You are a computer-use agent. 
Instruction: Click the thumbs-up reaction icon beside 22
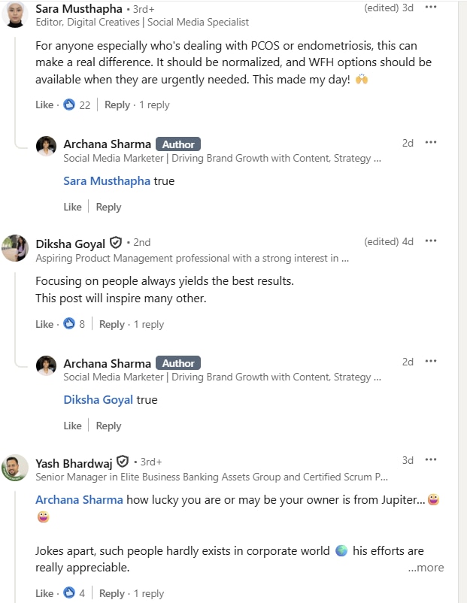point(68,105)
